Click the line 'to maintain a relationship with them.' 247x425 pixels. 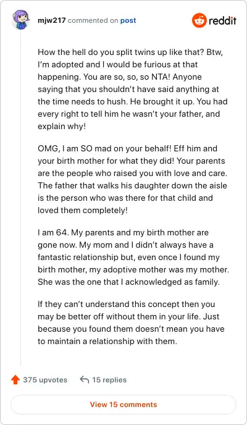pos(107,341)
